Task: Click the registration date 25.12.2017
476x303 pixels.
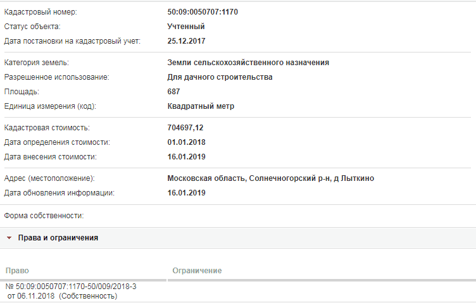Action: point(186,41)
